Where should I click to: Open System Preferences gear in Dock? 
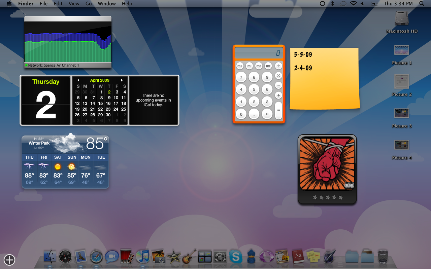coord(220,257)
